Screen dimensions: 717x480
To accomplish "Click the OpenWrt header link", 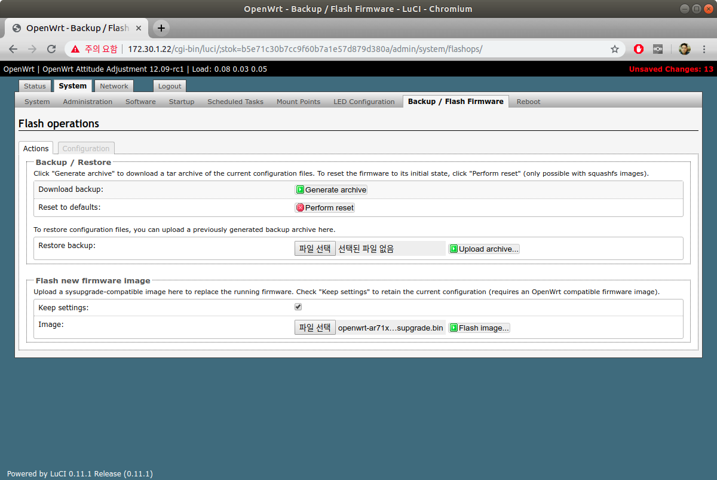I will (20, 69).
